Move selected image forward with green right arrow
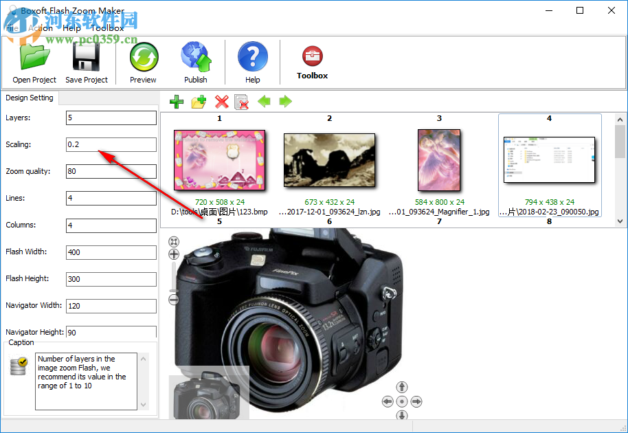The height and width of the screenshot is (433, 628). [x=285, y=102]
